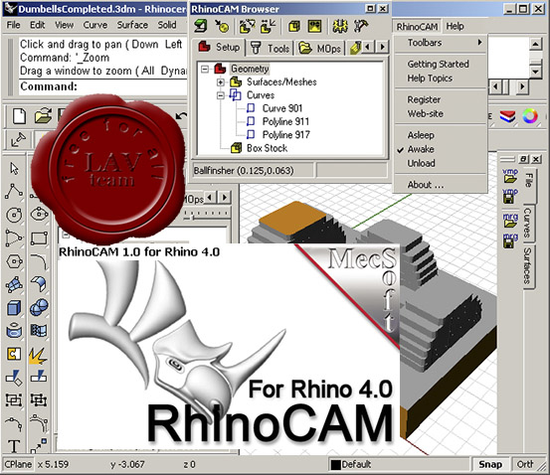Switch to the Setup tab

(219, 47)
